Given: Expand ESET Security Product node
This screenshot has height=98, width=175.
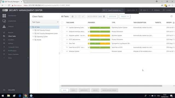Looking at the screenshot, I should (33, 30).
